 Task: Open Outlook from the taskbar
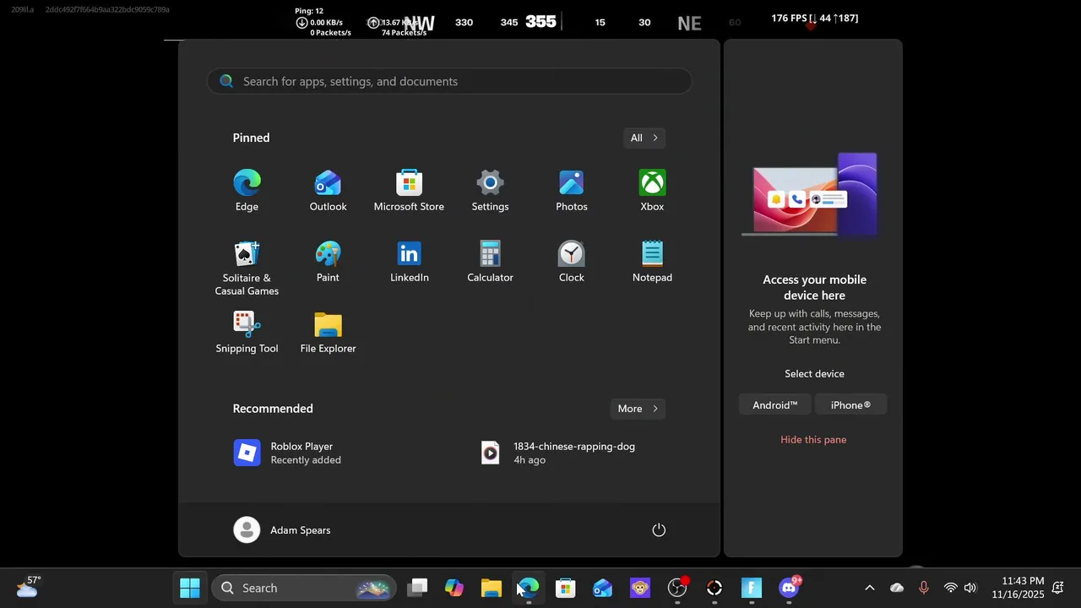tap(603, 588)
